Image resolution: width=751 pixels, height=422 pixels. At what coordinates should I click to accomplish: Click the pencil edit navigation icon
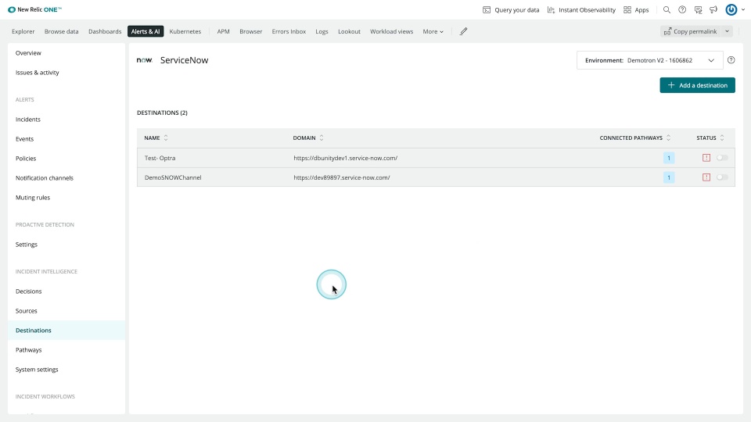(463, 31)
